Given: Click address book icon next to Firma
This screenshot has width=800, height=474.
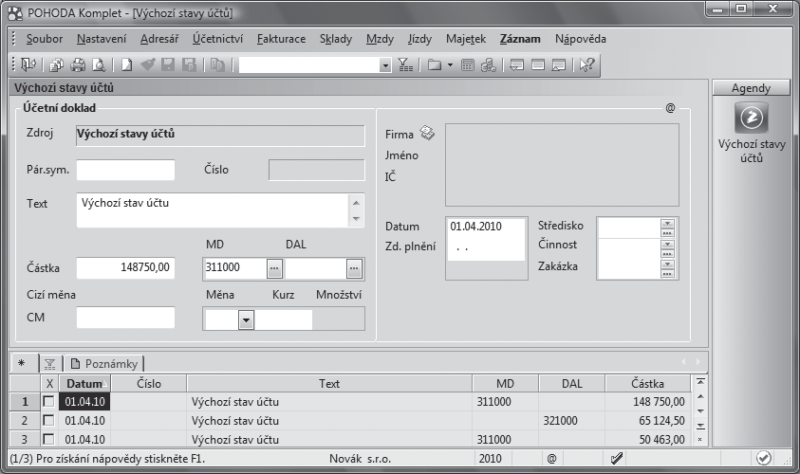Looking at the screenshot, I should [x=427, y=133].
